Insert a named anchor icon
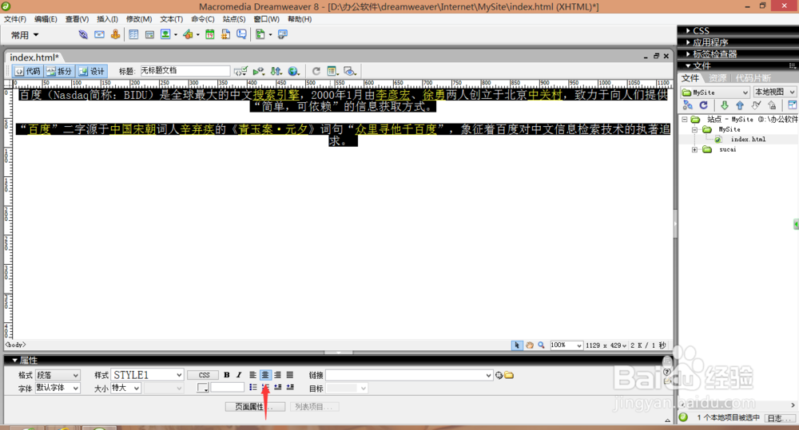799x430 pixels. (x=116, y=34)
